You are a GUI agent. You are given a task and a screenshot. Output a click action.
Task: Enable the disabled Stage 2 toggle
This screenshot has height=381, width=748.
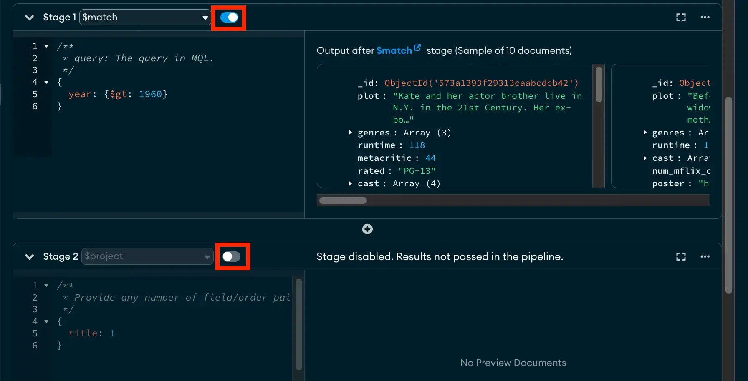(232, 256)
